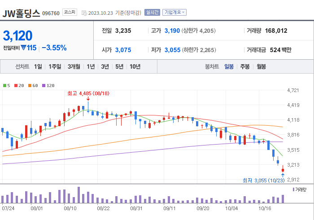Click the red 20-day moving average swatch
Image resolution: width=314 pixels, height=220 pixels.
tap(16, 86)
